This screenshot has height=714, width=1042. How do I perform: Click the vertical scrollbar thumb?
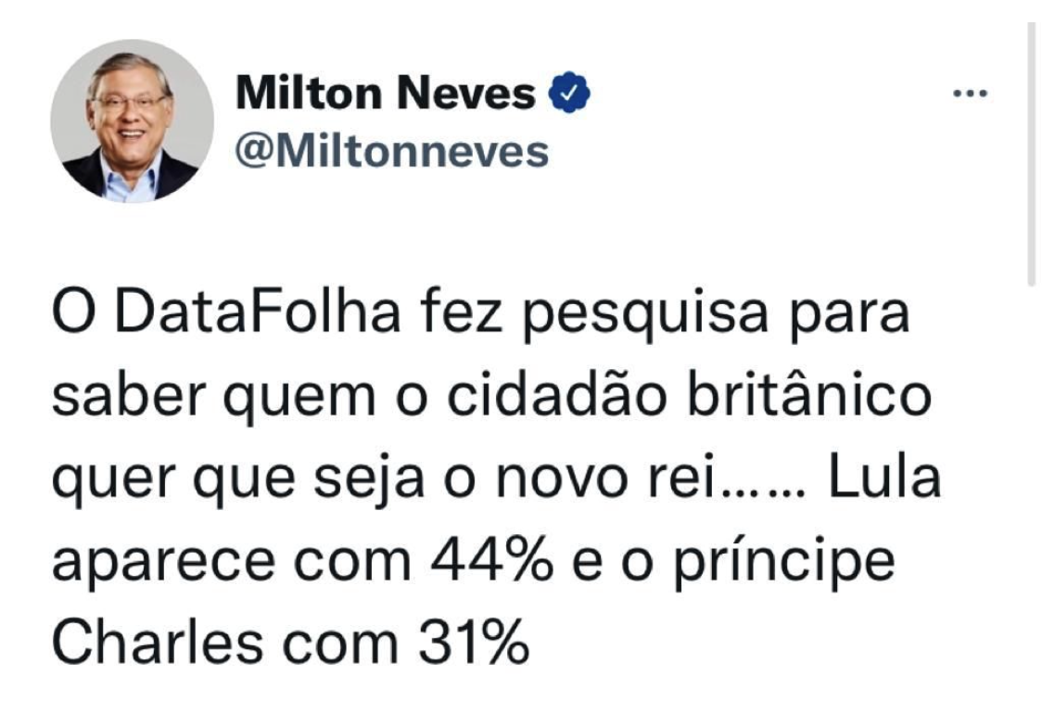click(x=1032, y=154)
